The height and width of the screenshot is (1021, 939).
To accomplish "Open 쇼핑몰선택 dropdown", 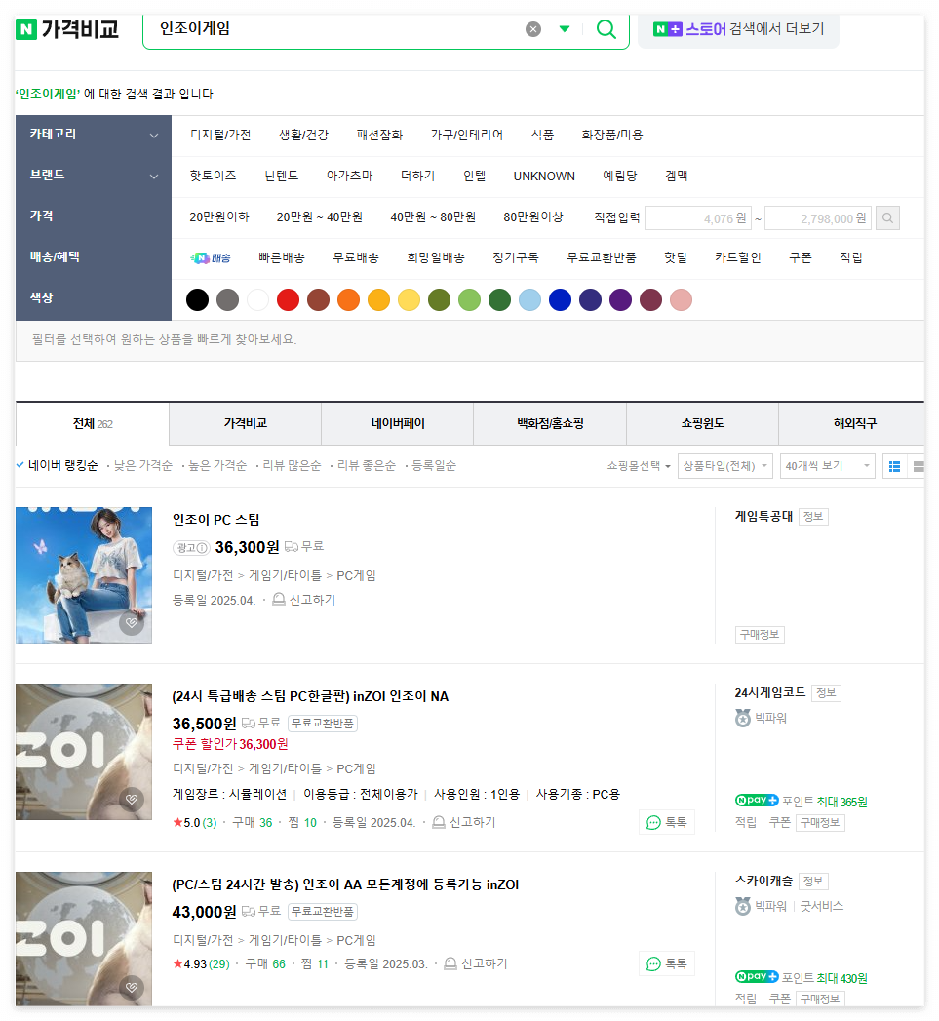I will (639, 466).
